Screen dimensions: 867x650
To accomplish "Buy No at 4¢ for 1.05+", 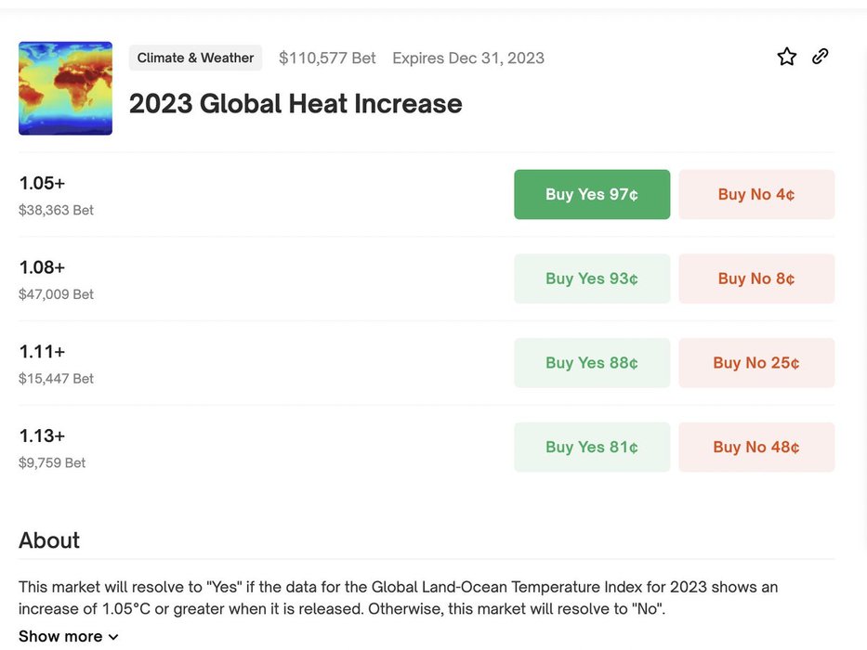I will 756,194.
